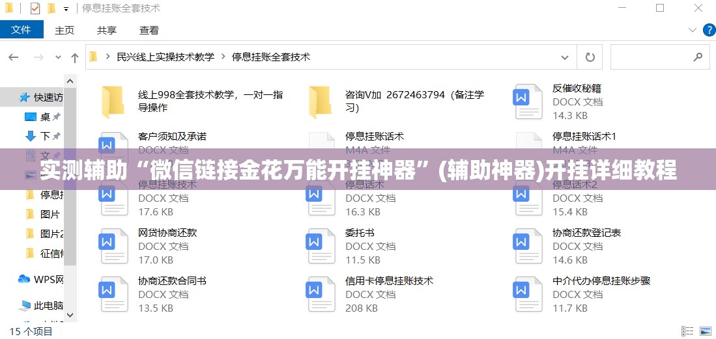Open recent locations dropdown beside forward arrow
716x339 pixels.
point(58,57)
